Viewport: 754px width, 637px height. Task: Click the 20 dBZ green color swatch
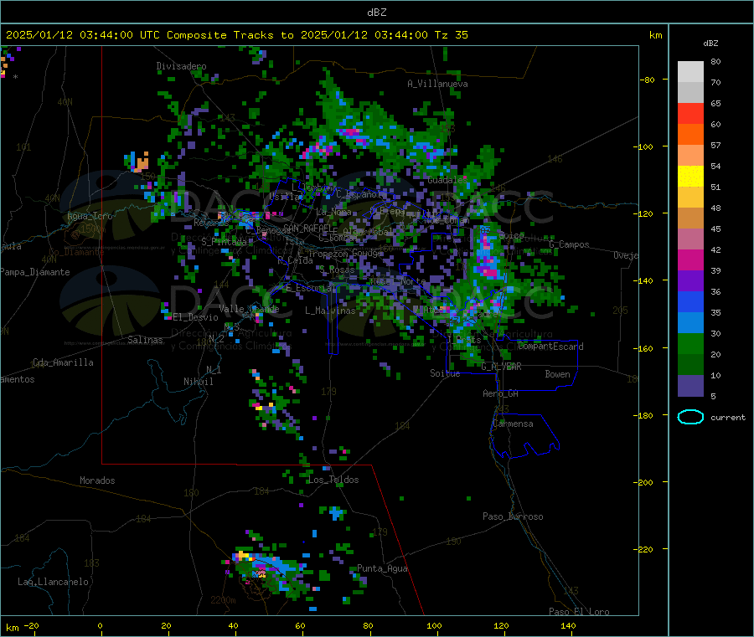pos(690,343)
